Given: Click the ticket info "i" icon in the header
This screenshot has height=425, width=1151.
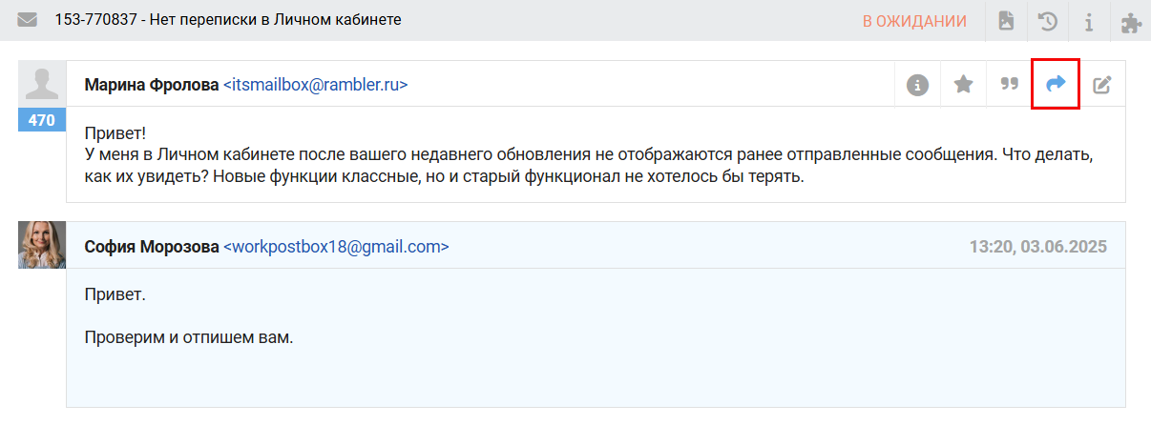Looking at the screenshot, I should pos(1089,21).
